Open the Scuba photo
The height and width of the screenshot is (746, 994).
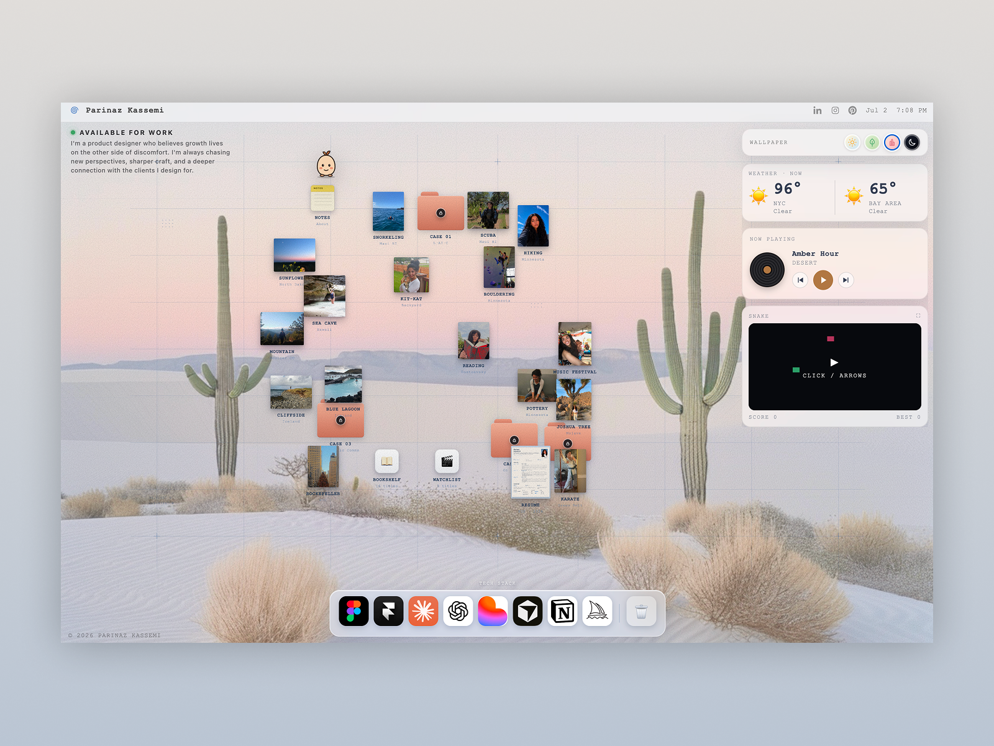488,210
